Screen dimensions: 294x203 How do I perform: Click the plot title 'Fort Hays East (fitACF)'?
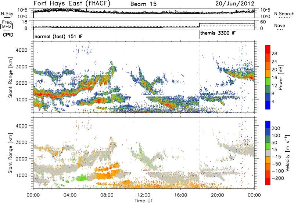click(x=72, y=3)
